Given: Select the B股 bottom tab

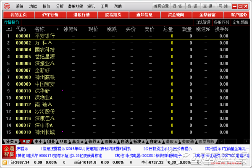Looking at the screenshot, I should 64,142.
